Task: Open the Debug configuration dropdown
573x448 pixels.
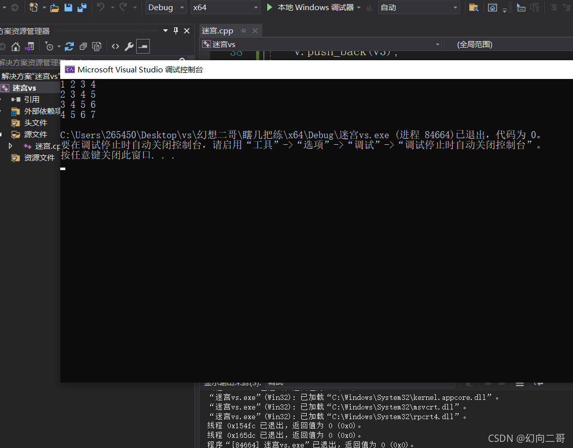Action: pyautogui.click(x=166, y=7)
